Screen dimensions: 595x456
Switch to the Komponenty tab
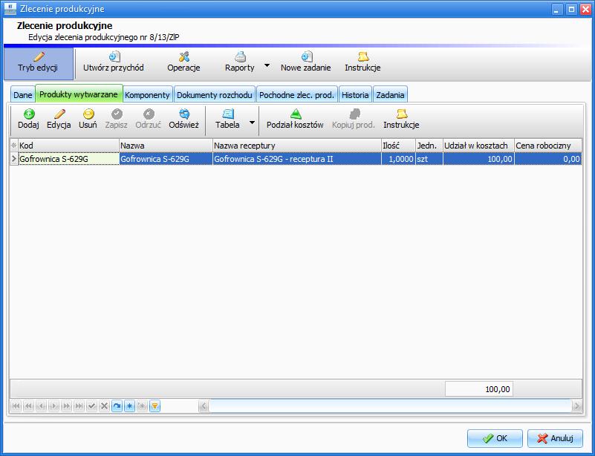(x=147, y=95)
